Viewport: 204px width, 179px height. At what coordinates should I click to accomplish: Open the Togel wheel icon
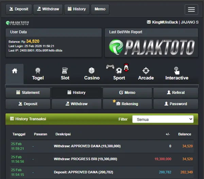(x=38, y=70)
